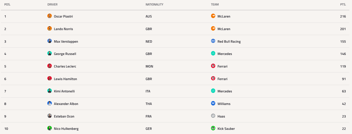Click the Kick Sauber team logo
The height and width of the screenshot is (134, 352).
click(213, 128)
